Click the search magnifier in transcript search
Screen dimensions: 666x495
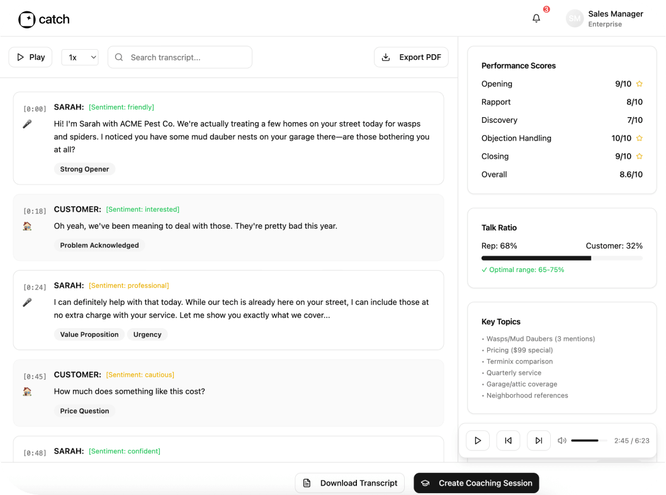coord(119,57)
